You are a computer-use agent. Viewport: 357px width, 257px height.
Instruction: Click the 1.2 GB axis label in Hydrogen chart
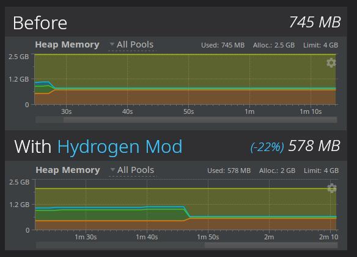[x=20, y=205]
